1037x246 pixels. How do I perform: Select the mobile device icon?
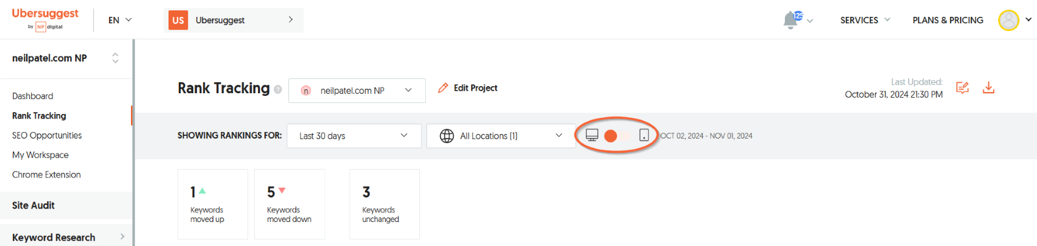[x=644, y=135]
